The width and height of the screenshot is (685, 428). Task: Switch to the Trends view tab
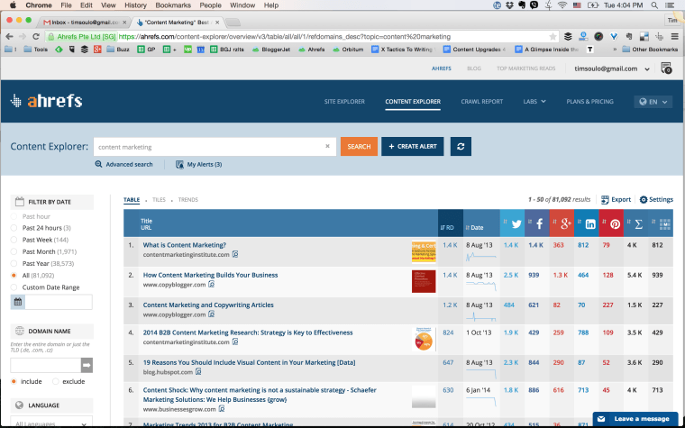click(x=187, y=200)
